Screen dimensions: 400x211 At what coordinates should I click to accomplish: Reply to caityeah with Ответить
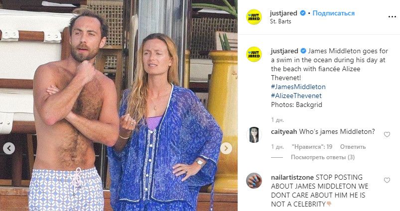(x=353, y=147)
